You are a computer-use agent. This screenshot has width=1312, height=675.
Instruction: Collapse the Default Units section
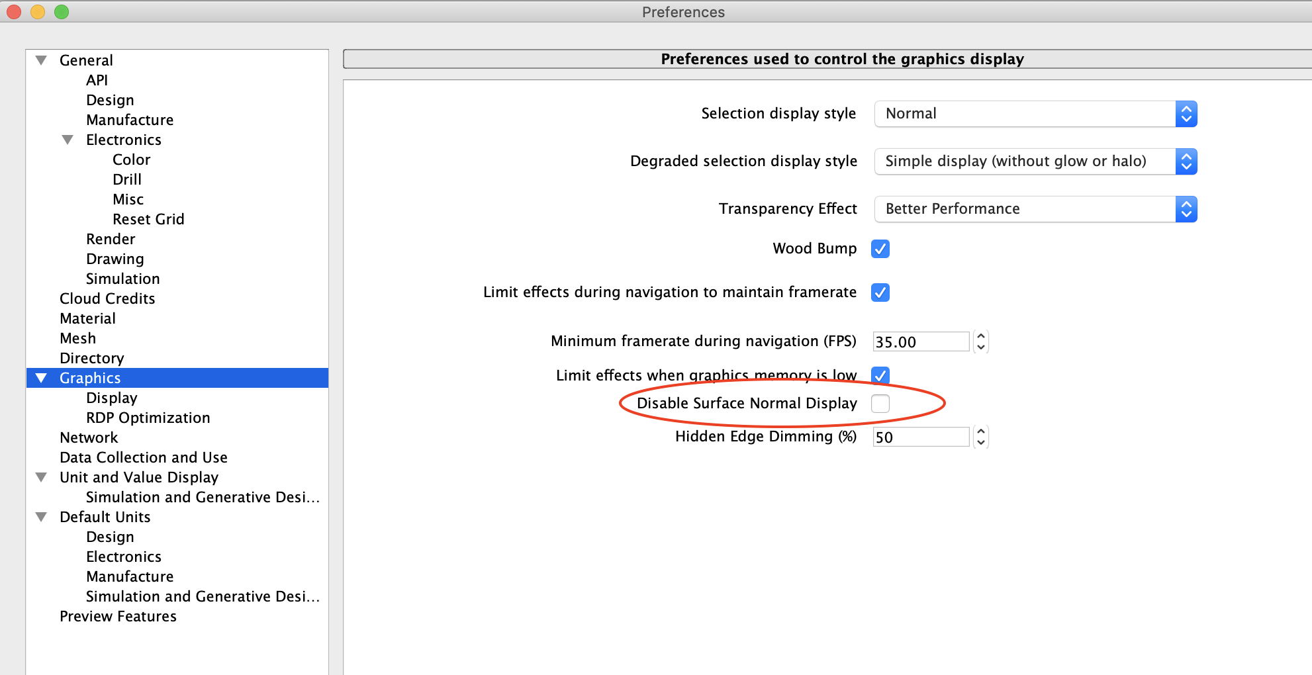[41, 517]
